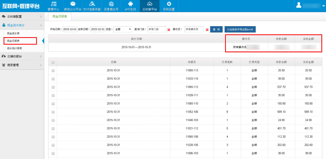Click cashier ID 11065-110
326x159 pixels.
192,103
